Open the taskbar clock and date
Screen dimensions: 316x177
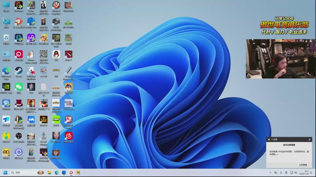tap(304, 173)
